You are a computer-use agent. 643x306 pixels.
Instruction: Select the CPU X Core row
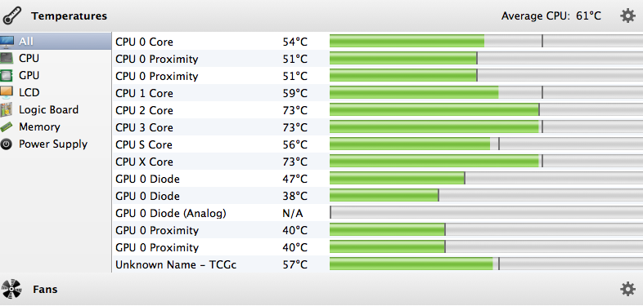377,162
